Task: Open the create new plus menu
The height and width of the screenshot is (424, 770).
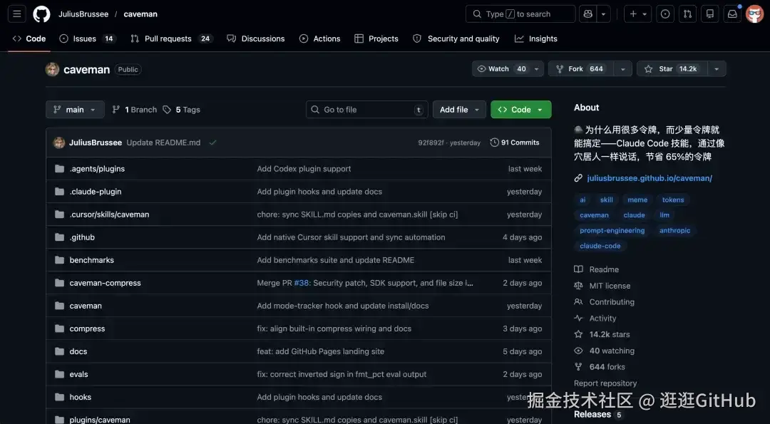Action: coord(638,14)
